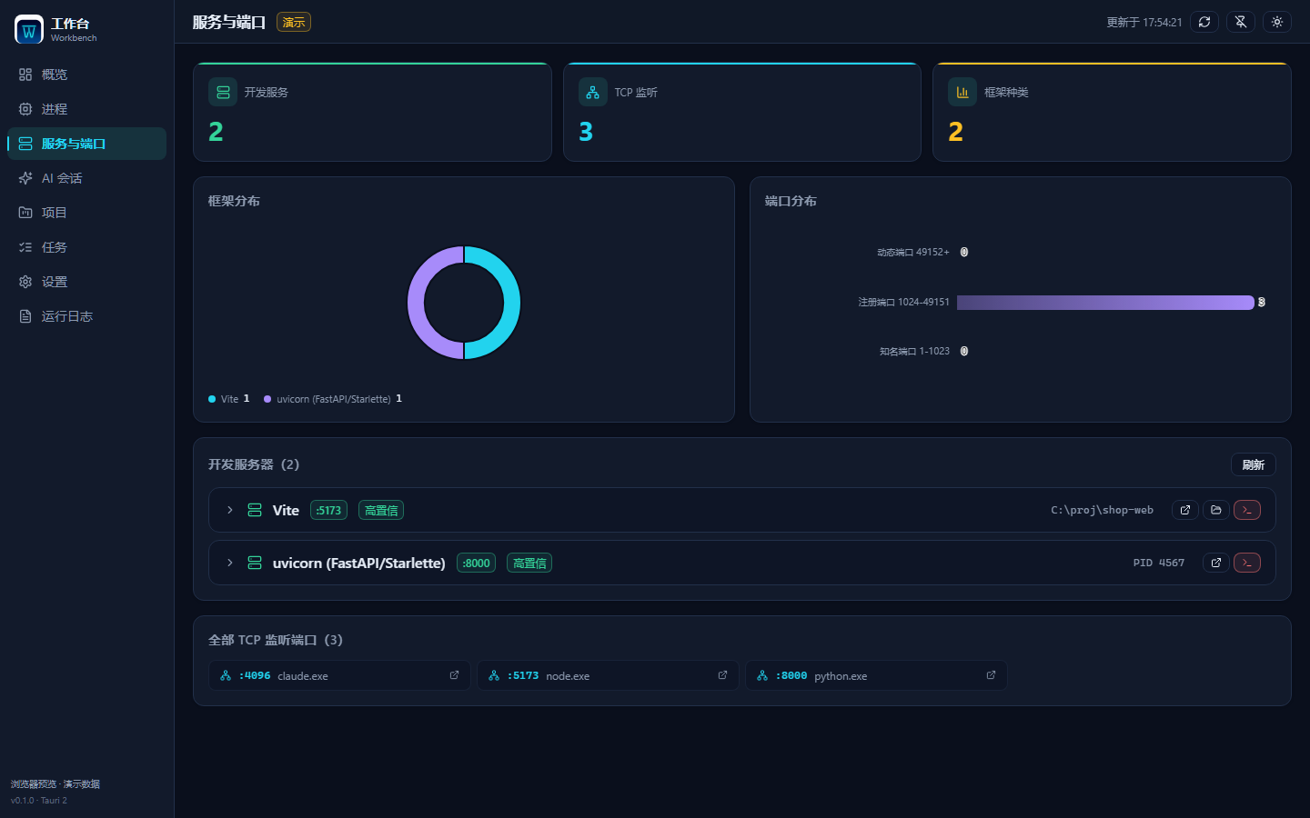Screen dimensions: 1310x818
Task: Click the 更新于 17:54:21 timestamp
Action: coord(1144,22)
